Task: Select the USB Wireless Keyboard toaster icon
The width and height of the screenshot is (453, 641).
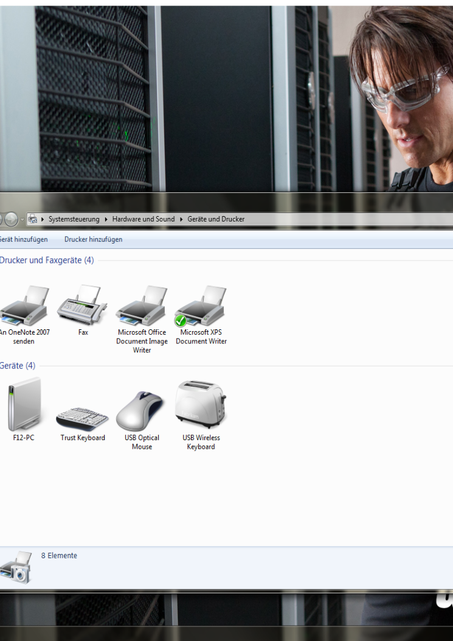Action: pos(201,405)
